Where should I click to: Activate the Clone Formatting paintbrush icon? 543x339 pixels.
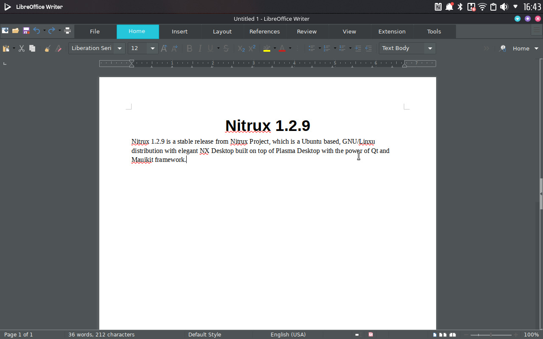pos(47,48)
